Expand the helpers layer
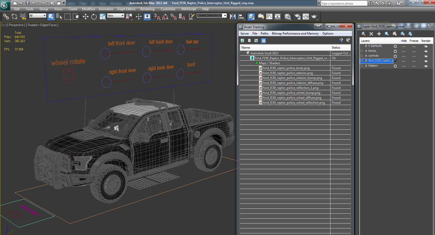The height and width of the screenshot is (235, 435). click(x=362, y=66)
